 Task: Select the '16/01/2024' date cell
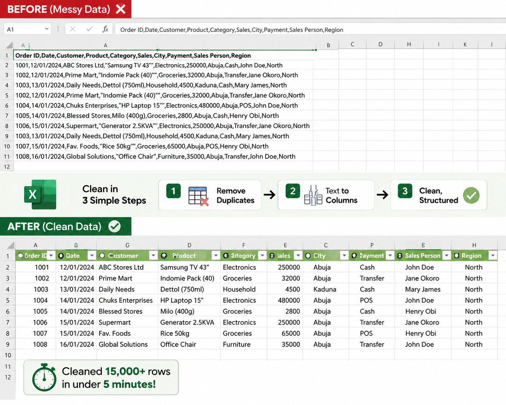[x=76, y=344]
